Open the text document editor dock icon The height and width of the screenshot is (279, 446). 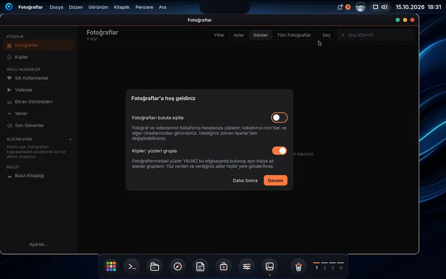click(x=201, y=267)
